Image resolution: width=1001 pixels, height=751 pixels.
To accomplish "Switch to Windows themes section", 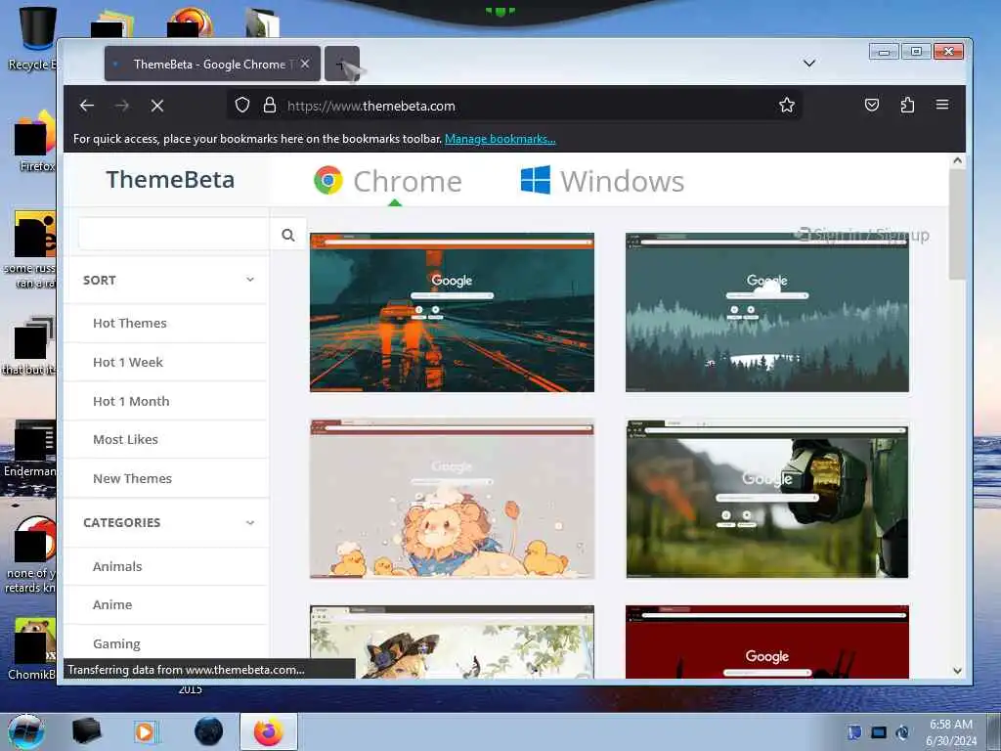I will [602, 181].
